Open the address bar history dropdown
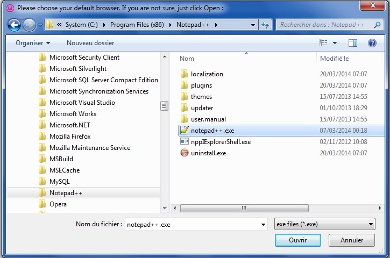Image resolution: width=390 pixels, height=258 pixels. tap(253, 25)
